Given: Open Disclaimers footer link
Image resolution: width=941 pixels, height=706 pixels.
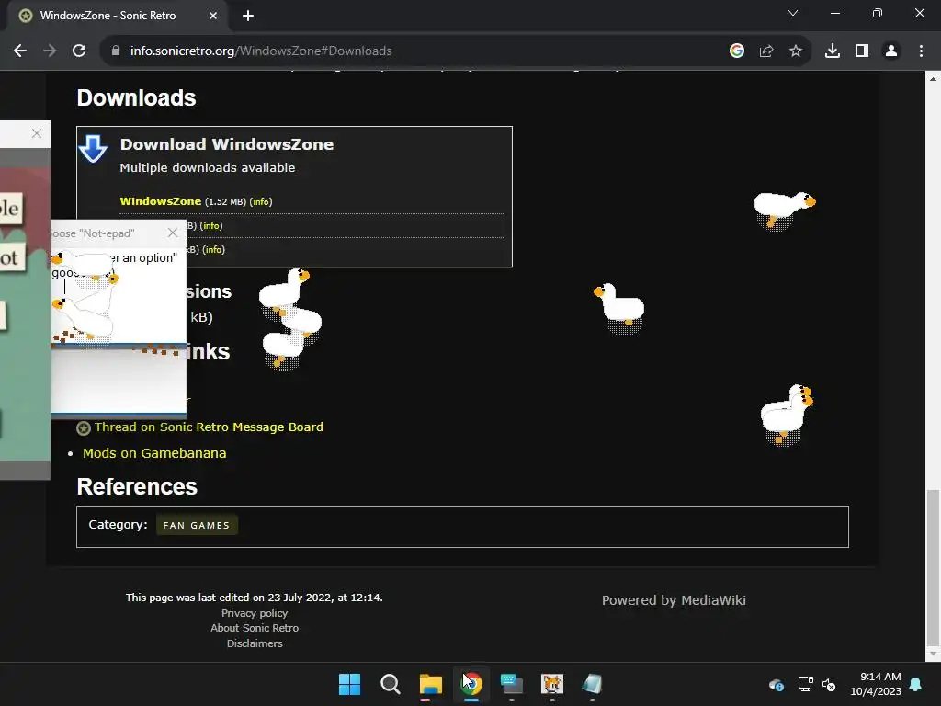Looking at the screenshot, I should (x=255, y=643).
